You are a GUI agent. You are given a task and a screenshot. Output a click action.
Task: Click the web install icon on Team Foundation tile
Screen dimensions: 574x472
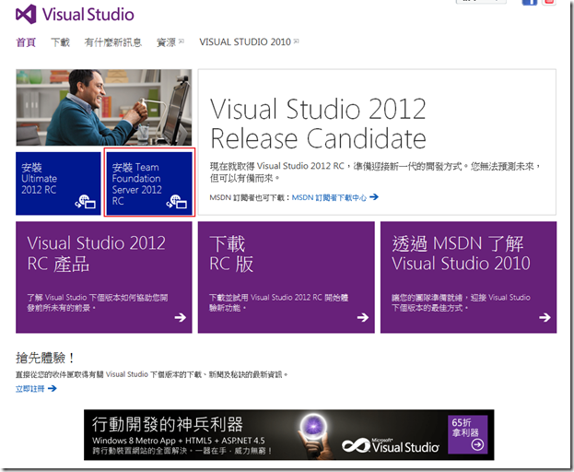point(177,202)
